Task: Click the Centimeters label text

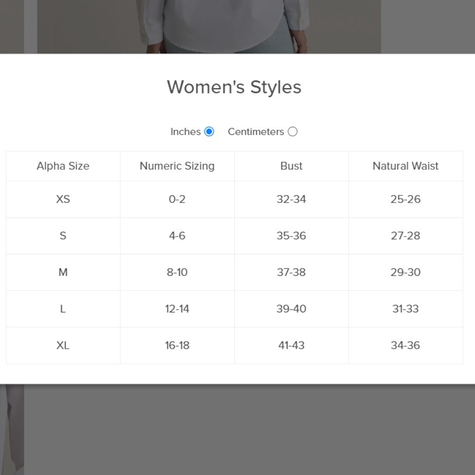Action: pyautogui.click(x=256, y=132)
